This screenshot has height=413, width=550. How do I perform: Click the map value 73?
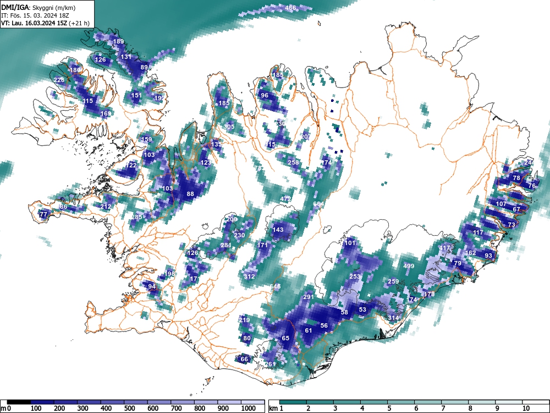pyautogui.click(x=512, y=225)
